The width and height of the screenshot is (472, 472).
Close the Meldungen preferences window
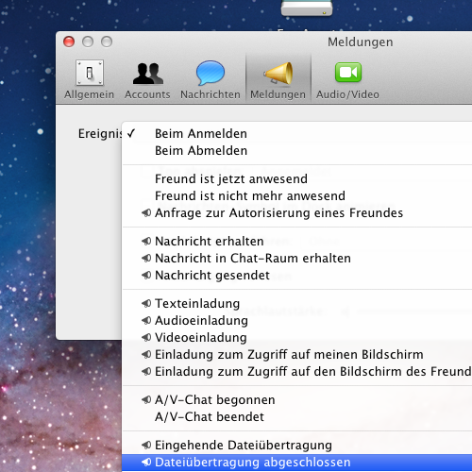coord(69,42)
